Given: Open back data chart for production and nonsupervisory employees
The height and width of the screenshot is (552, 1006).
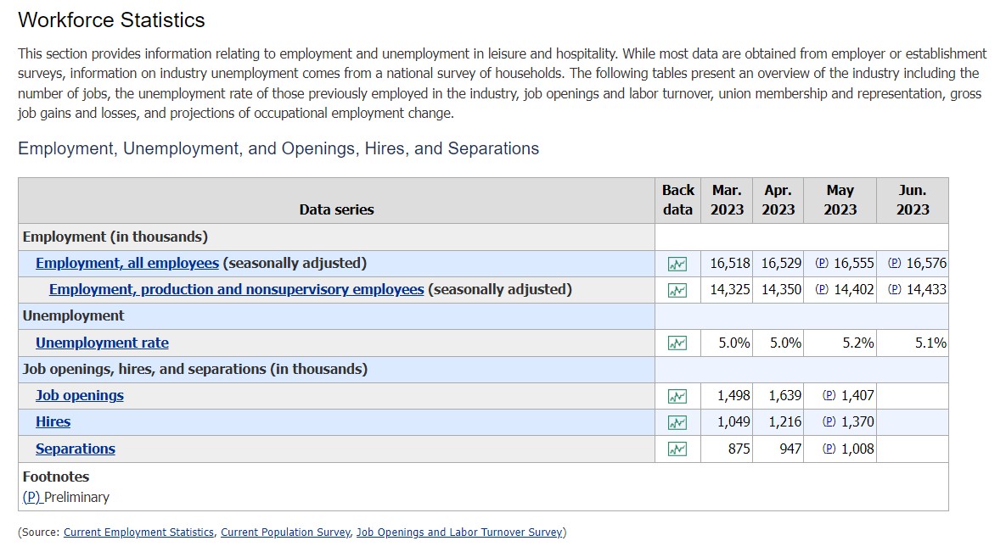Looking at the screenshot, I should pos(677,291).
